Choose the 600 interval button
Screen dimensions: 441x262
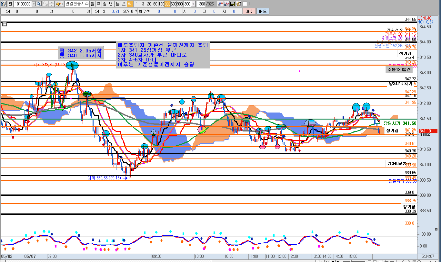coord(174,4)
